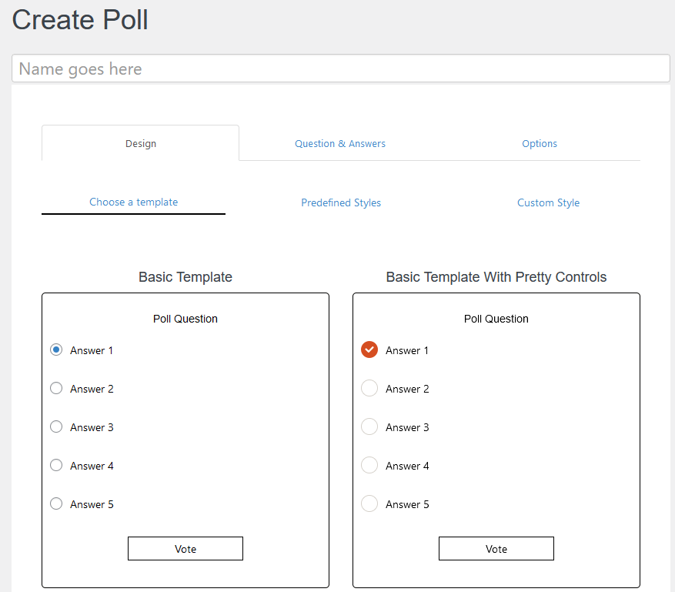Image resolution: width=675 pixels, height=592 pixels.
Task: Select Answer 3 radio in Pretty Controls template
Action: point(369,426)
